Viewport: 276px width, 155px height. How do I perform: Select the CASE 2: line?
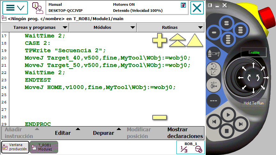pyautogui.click(x=37, y=43)
